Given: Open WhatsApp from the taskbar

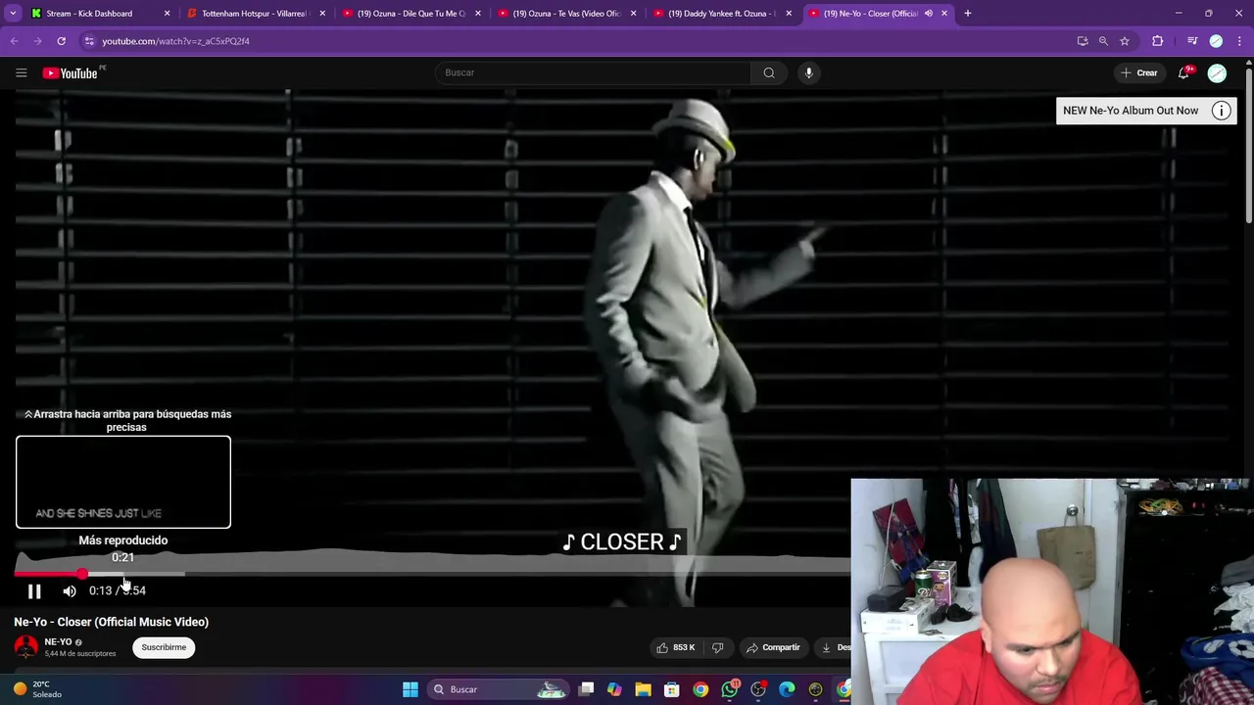Looking at the screenshot, I should [730, 689].
